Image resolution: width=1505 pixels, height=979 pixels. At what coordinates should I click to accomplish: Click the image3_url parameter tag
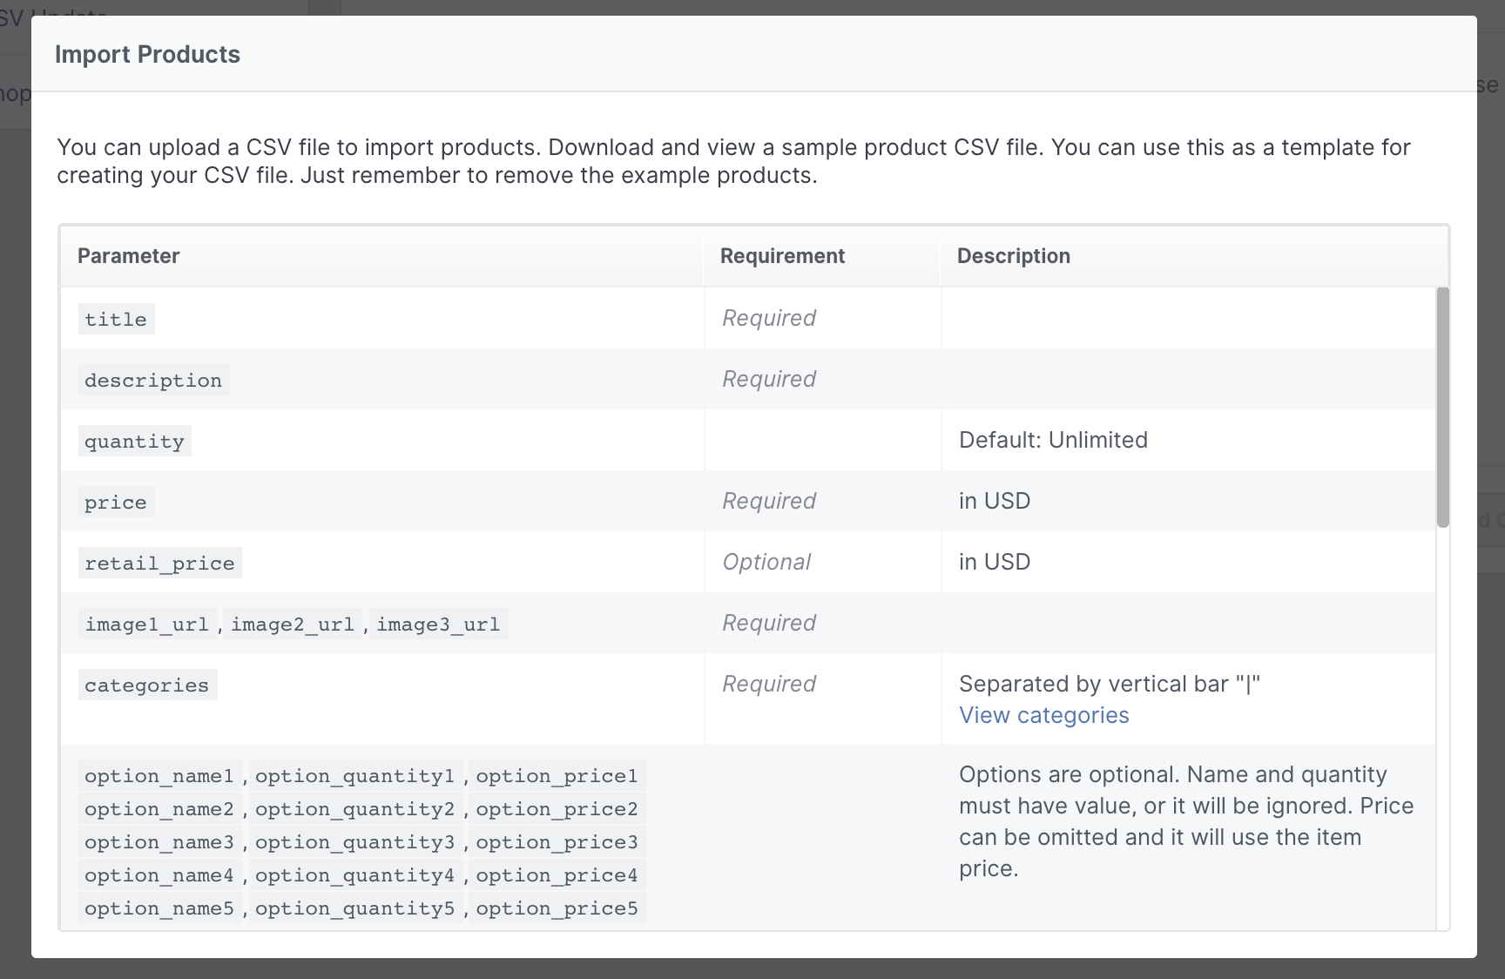[438, 625]
